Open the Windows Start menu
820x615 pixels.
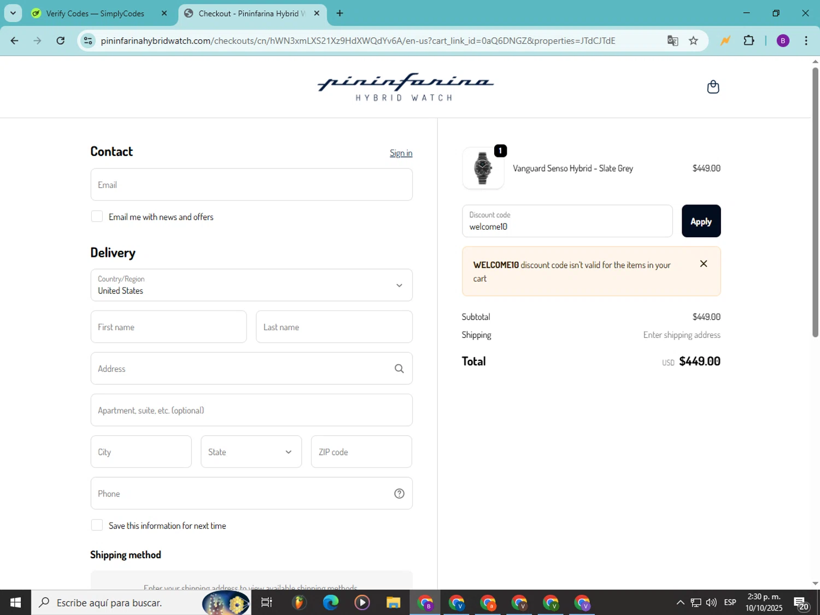tap(15, 602)
